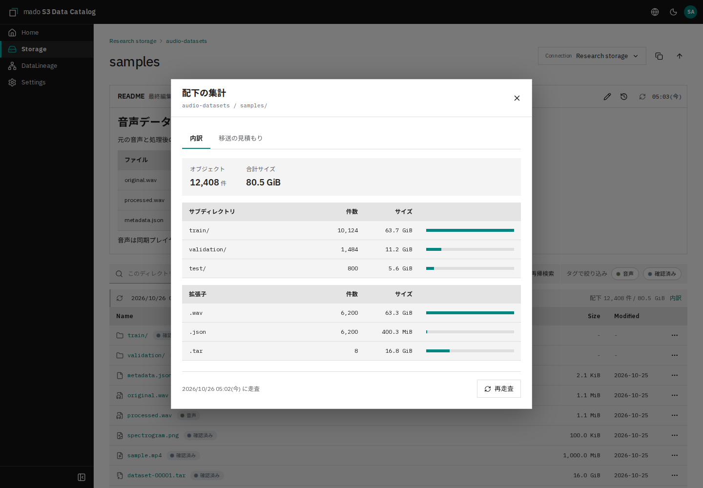This screenshot has width=703, height=488.
Task: Open README history clock icon
Action: tap(624, 97)
